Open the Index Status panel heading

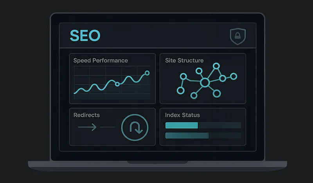tap(182, 115)
